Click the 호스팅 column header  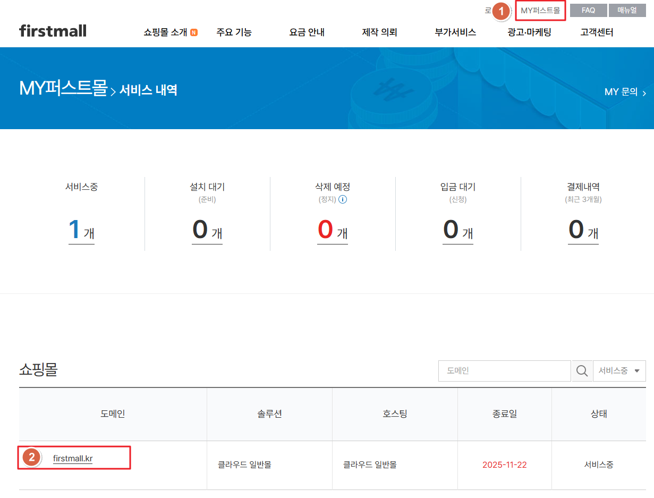(395, 414)
